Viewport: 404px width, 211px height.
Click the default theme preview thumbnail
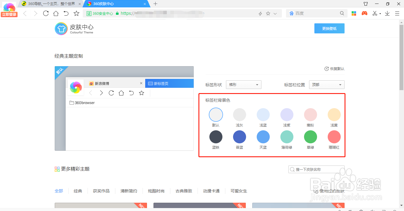(x=124, y=108)
